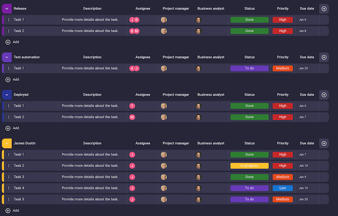Image resolution: width=338 pixels, height=216 pixels.
Task: Open three-dot menu for James Dustin Task 4
Action: [9, 188]
